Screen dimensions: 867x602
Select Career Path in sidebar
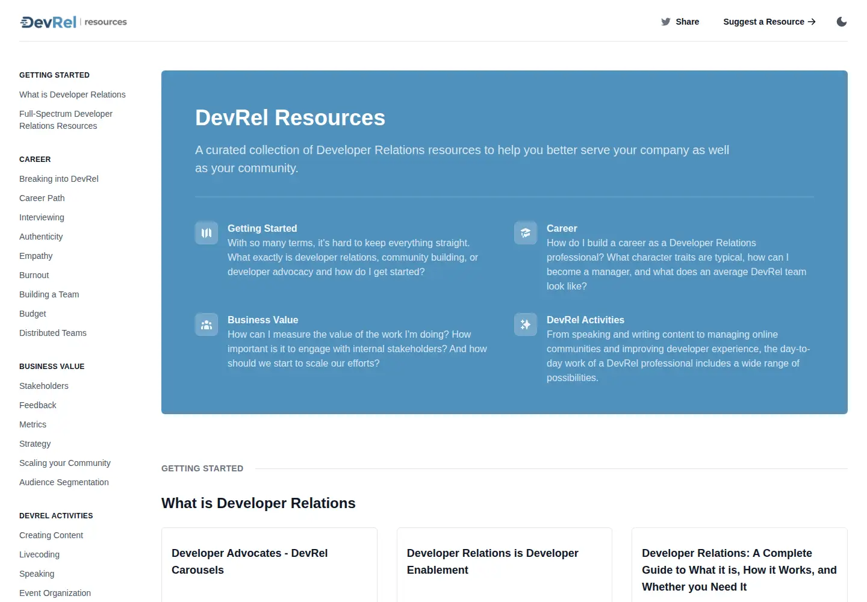(42, 198)
